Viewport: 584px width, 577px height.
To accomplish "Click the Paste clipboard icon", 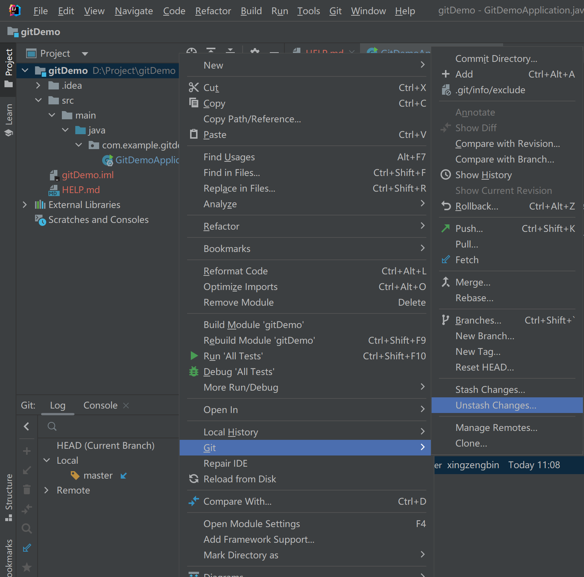I will tap(194, 134).
